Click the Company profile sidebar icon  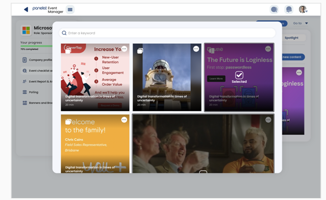(24, 60)
